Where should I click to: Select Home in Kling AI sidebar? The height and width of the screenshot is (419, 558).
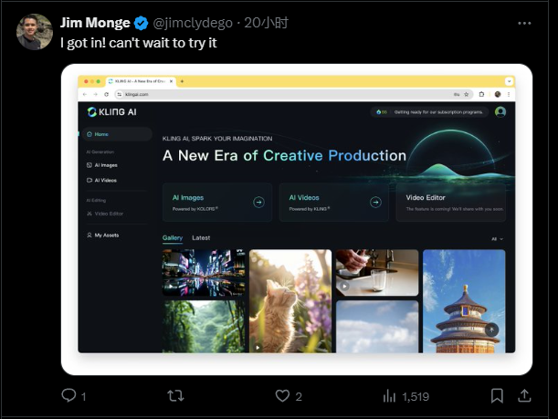pos(100,134)
